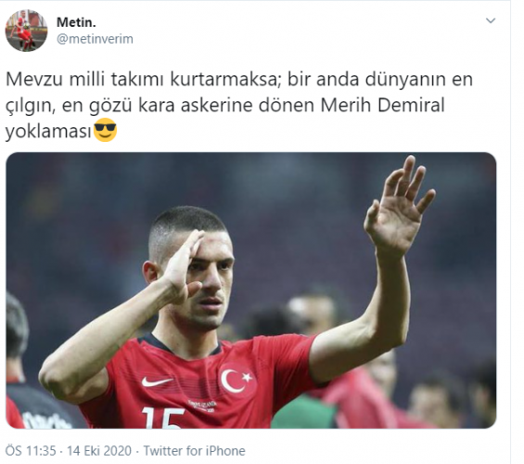524x464 pixels.
Task: Click the white sponsor text on black jersey
Action: pos(45,422)
